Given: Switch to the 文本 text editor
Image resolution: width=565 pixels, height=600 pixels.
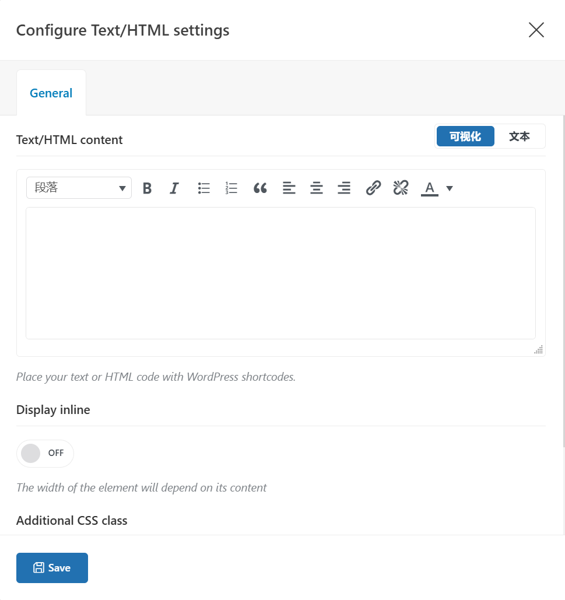Looking at the screenshot, I should [519, 136].
